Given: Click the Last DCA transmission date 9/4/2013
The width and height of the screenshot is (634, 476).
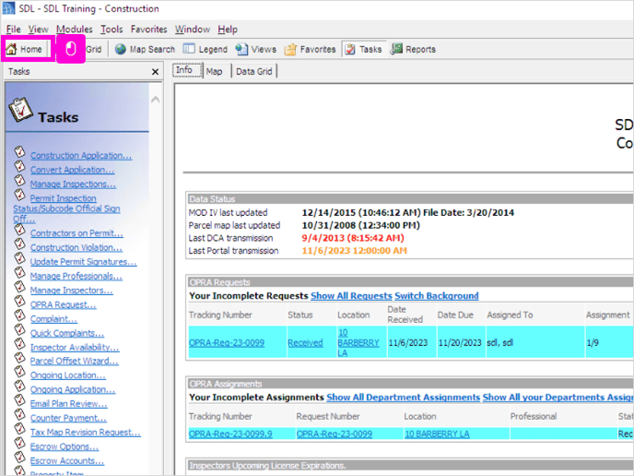Looking at the screenshot, I should 353,238.
